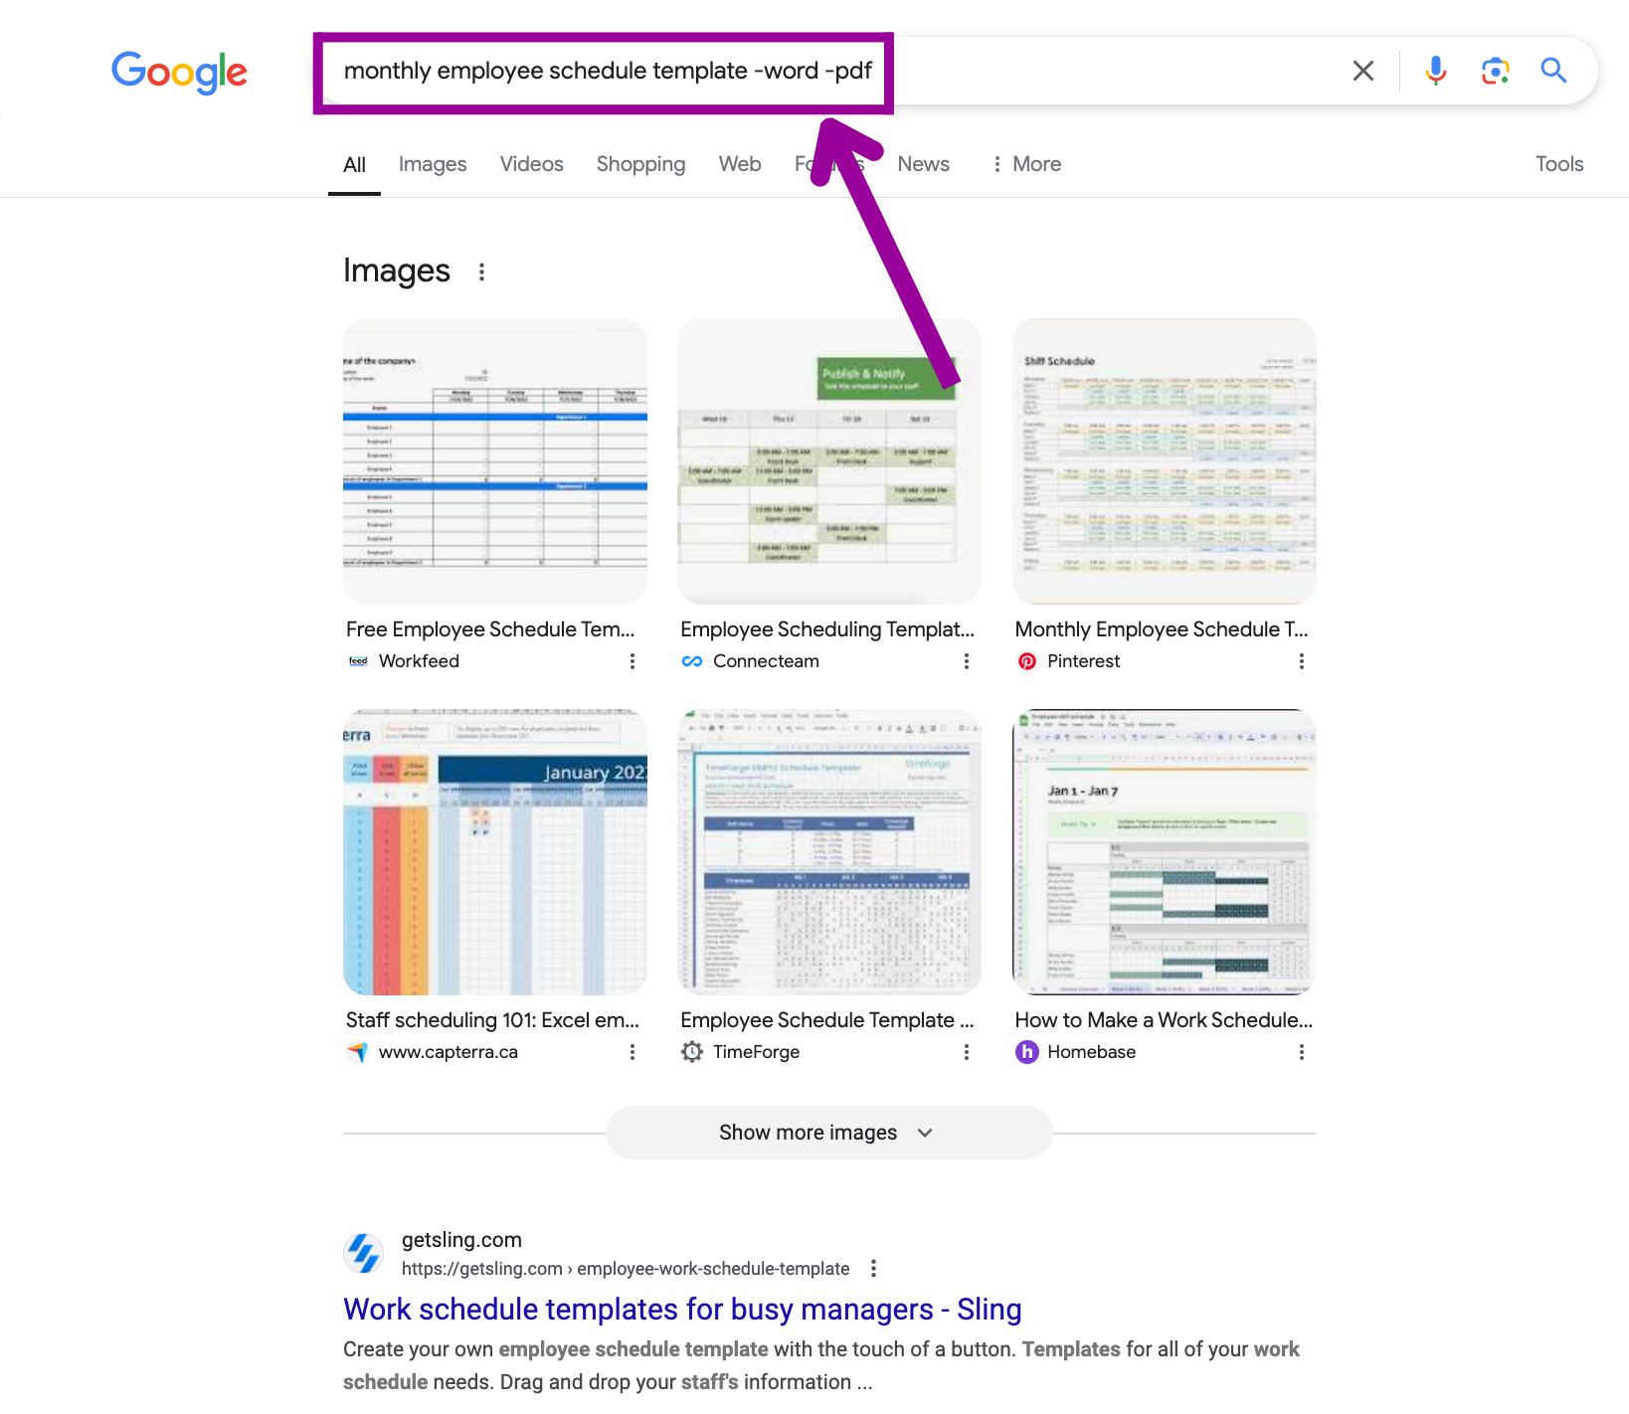Viewport: 1629px width, 1414px height.
Task: Click the Pinterest source favicon
Action: (1027, 661)
